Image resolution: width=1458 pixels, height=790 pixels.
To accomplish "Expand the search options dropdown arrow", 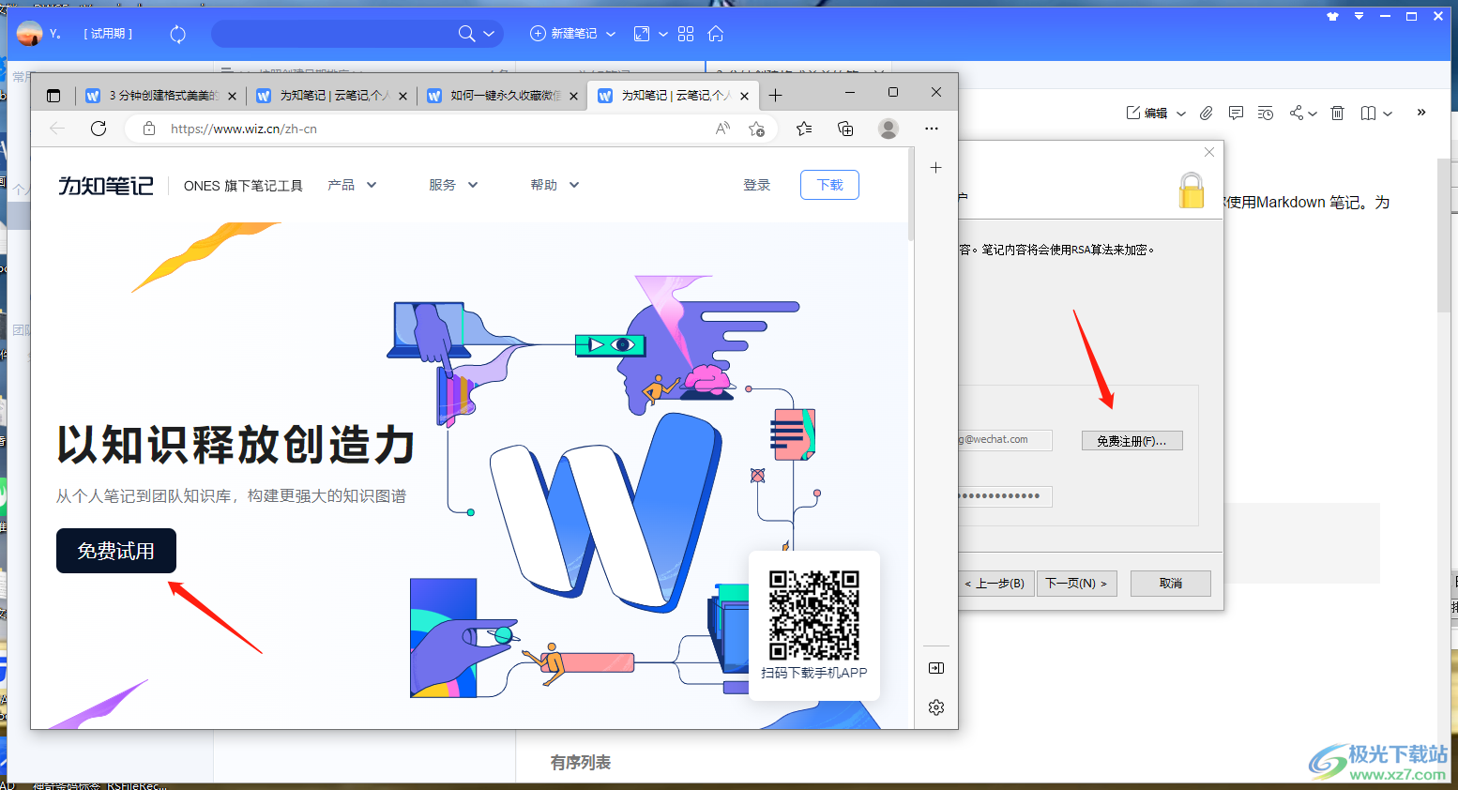I will (489, 34).
